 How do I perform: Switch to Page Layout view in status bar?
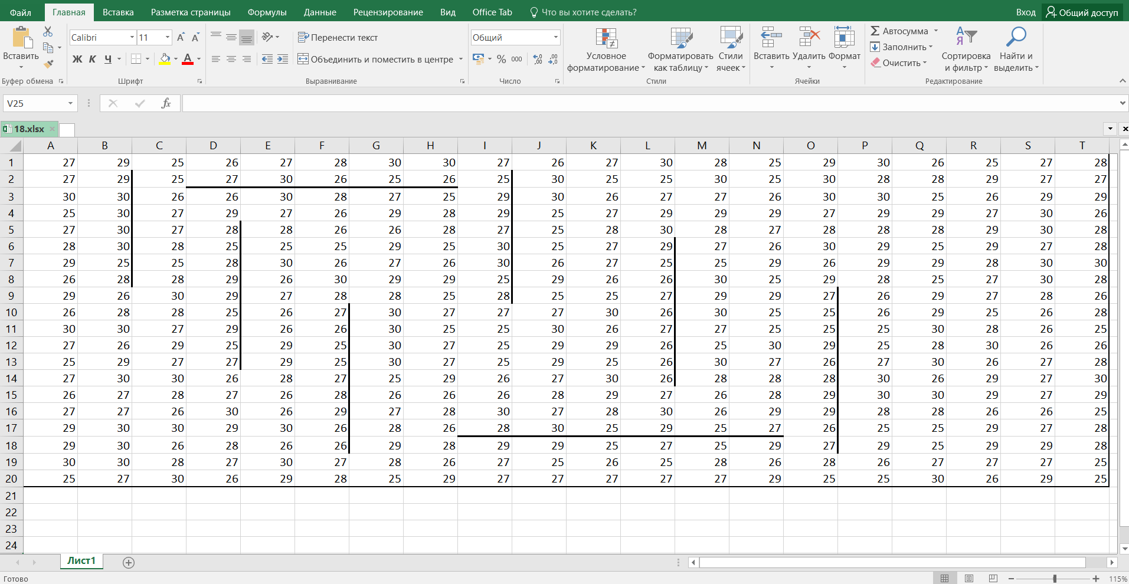coord(969,579)
